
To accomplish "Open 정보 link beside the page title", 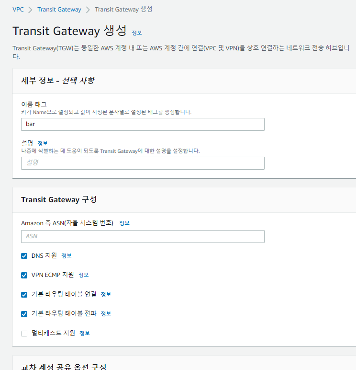I will [x=137, y=33].
